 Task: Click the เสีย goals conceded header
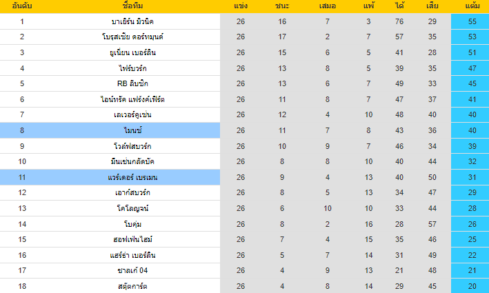(432, 6)
